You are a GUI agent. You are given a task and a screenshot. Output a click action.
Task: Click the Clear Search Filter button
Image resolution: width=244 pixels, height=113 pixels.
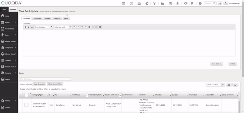pyautogui.click(x=55, y=84)
